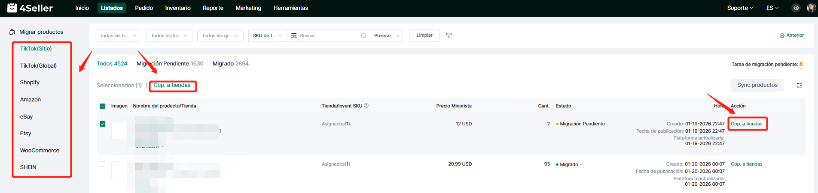Type in the Buscar search field
The height and width of the screenshot is (193, 818).
coord(327,36)
